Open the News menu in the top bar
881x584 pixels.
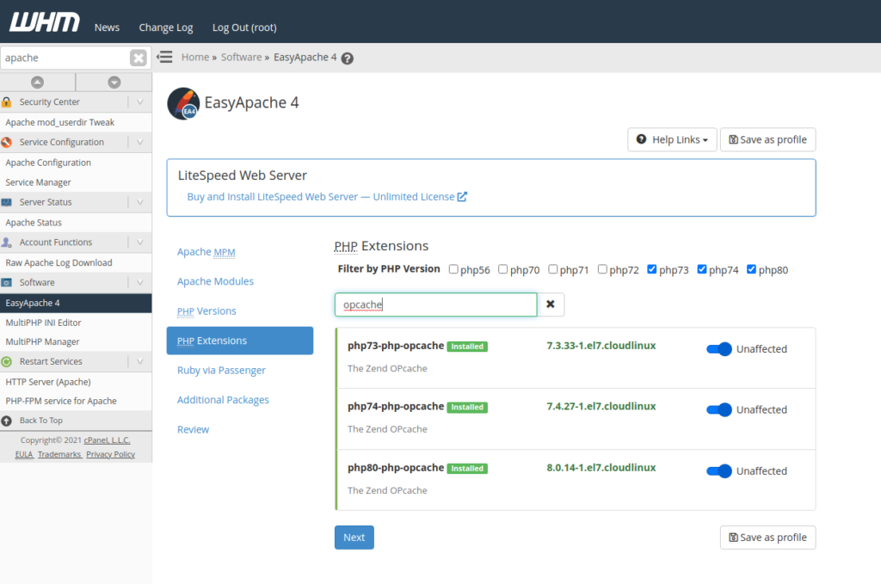(107, 27)
